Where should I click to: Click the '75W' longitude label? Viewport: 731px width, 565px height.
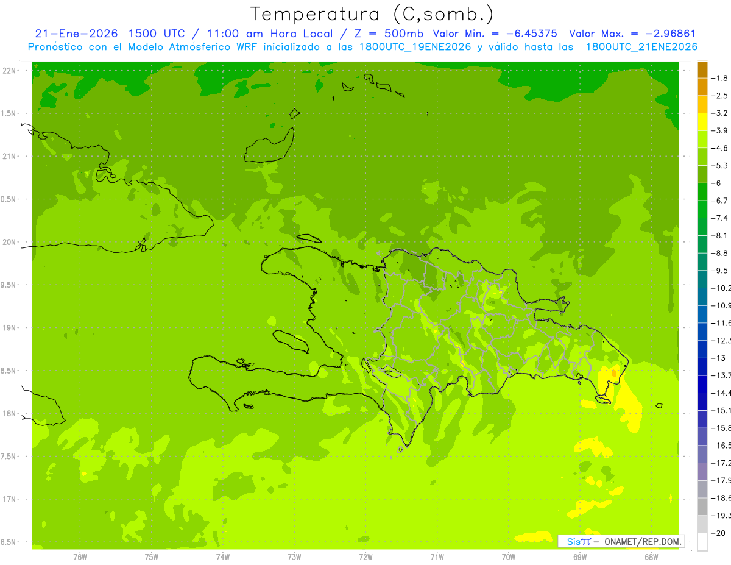point(152,556)
